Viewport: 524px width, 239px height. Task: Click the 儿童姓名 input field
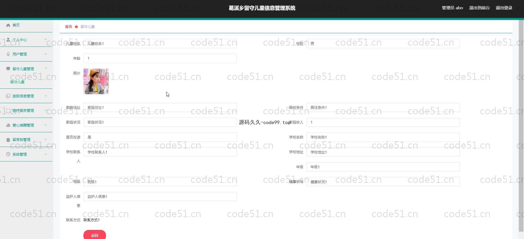click(160, 44)
